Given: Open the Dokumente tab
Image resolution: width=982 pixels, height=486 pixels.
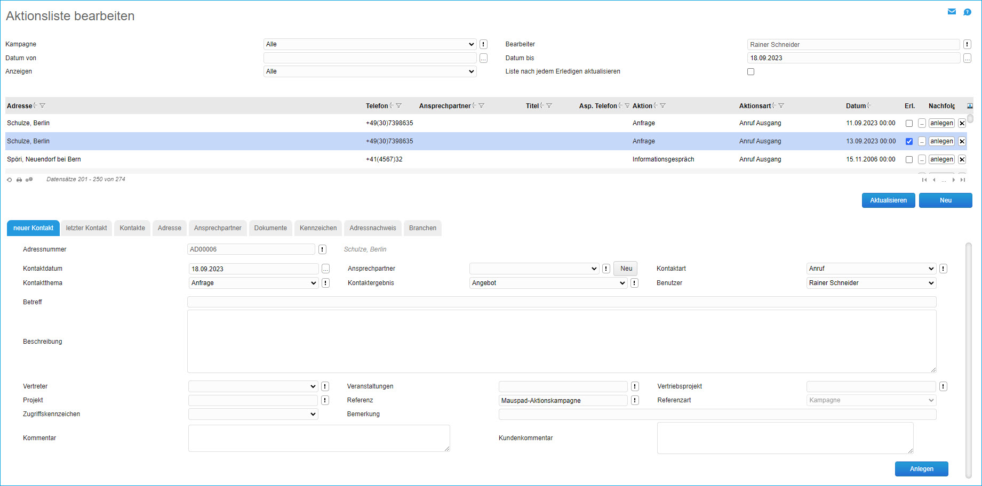Looking at the screenshot, I should (270, 228).
